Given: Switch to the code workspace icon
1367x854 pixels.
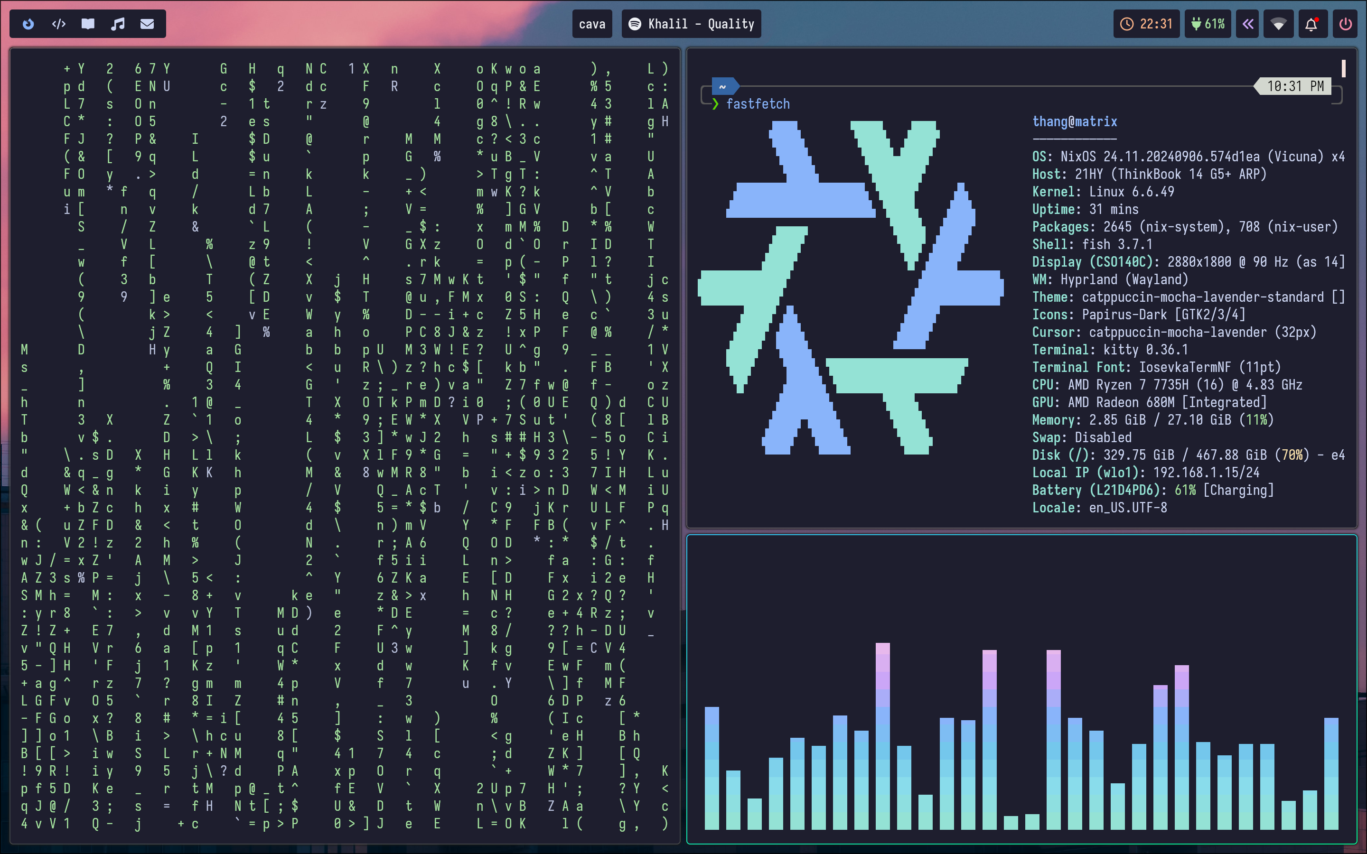Looking at the screenshot, I should point(58,24).
